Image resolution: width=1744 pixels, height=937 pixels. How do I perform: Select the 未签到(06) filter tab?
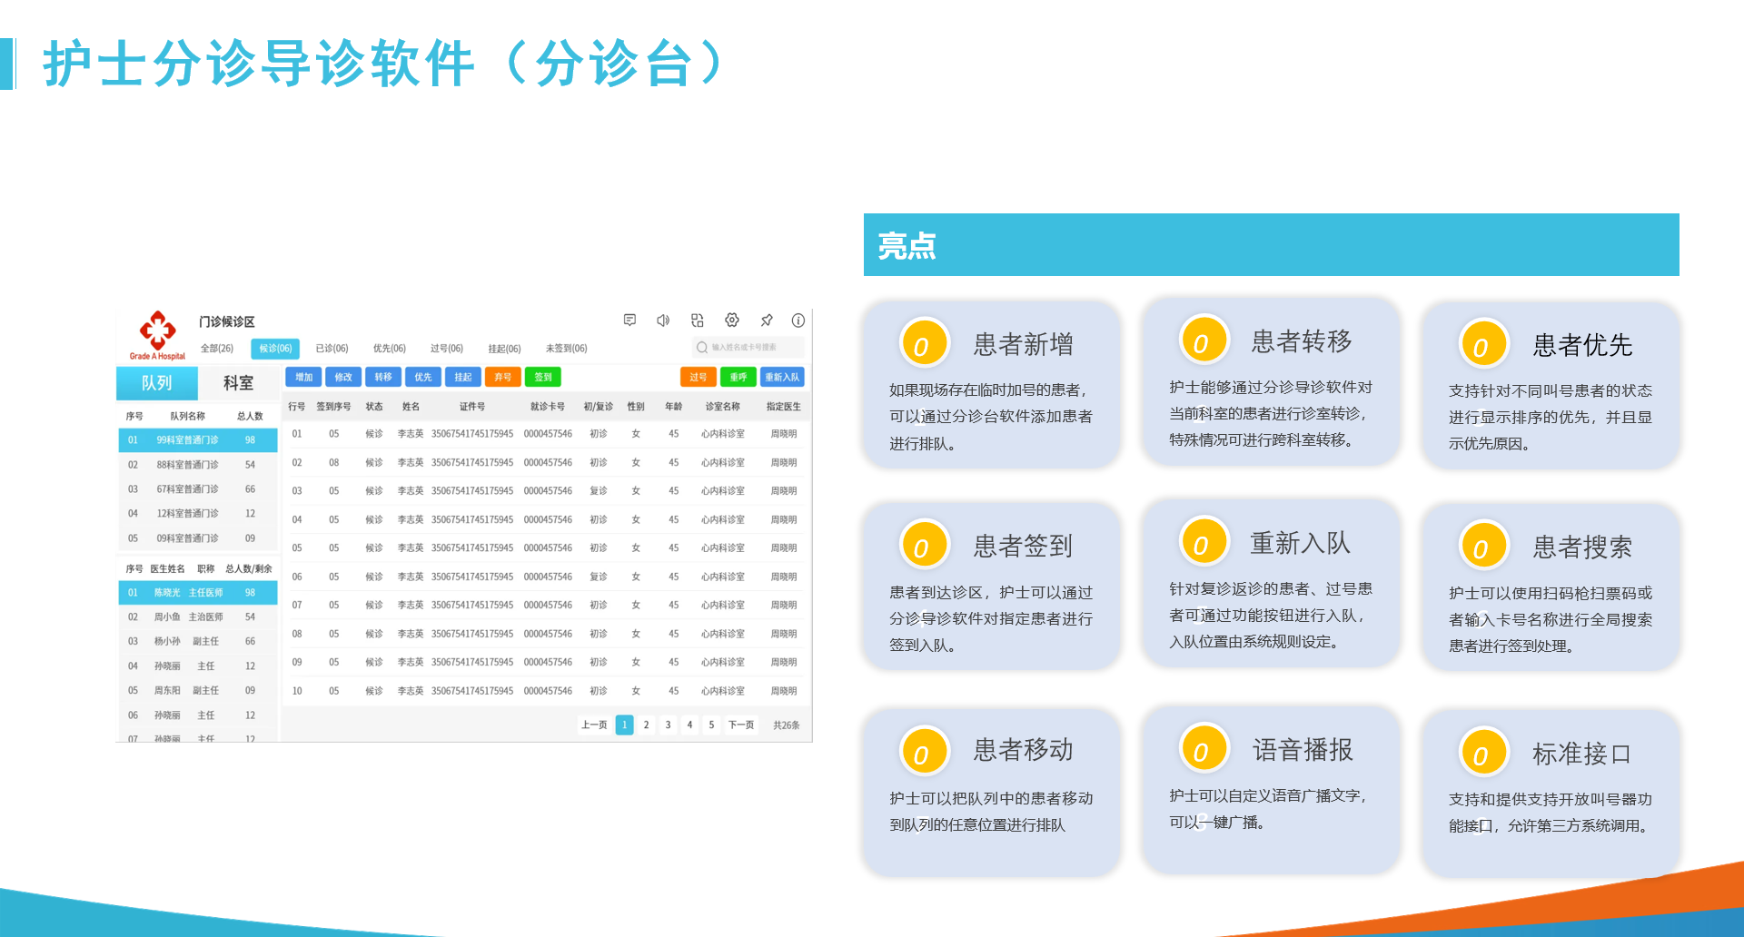click(x=566, y=349)
